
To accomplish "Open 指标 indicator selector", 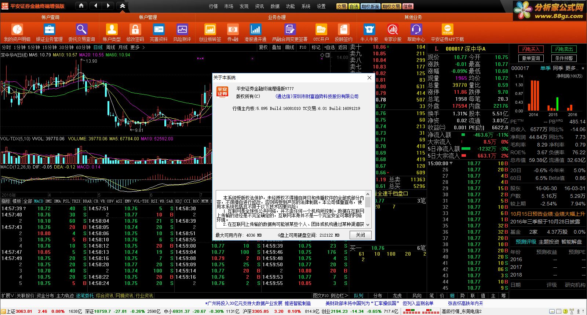I will 6,201.
